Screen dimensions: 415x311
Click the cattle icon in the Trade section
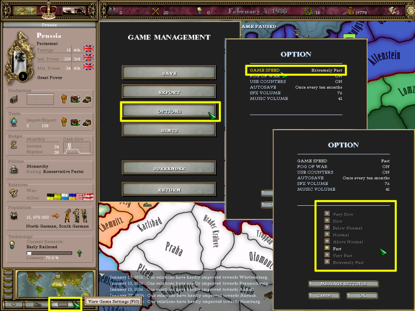[x=75, y=122]
